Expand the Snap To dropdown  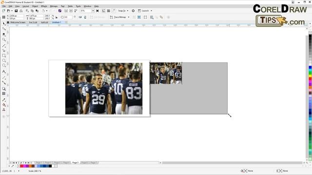[128, 11]
